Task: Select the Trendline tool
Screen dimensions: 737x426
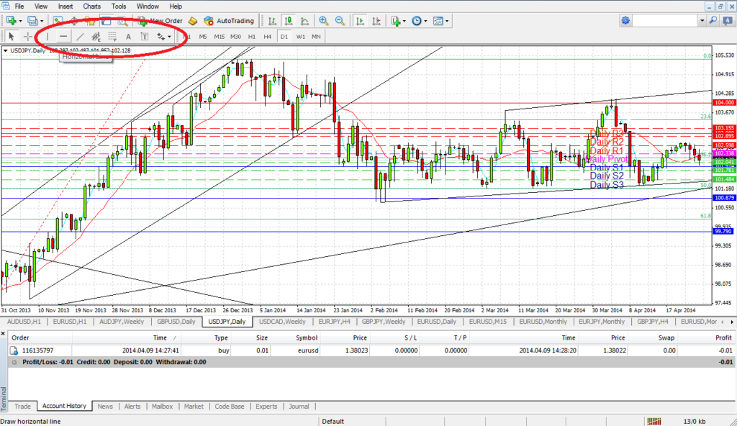Action: (80, 36)
